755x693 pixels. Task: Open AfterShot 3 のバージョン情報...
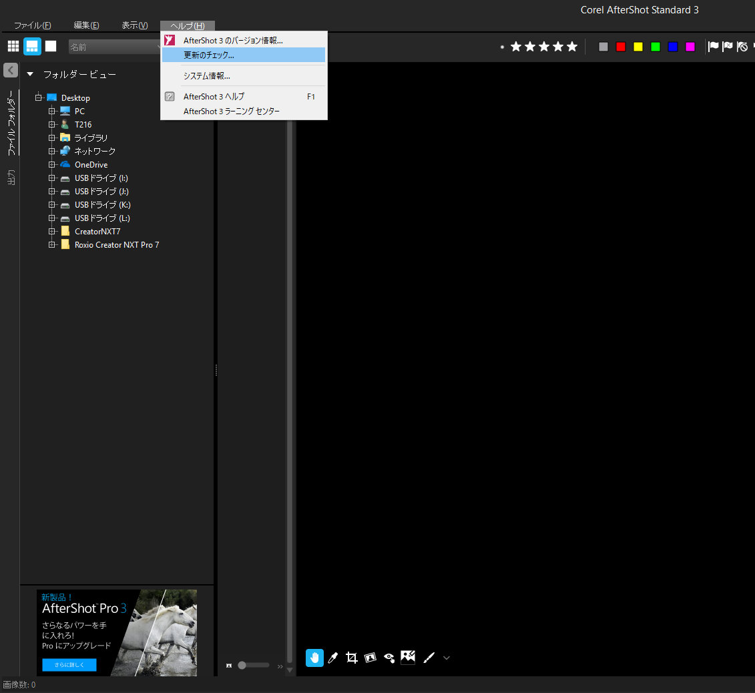click(244, 41)
